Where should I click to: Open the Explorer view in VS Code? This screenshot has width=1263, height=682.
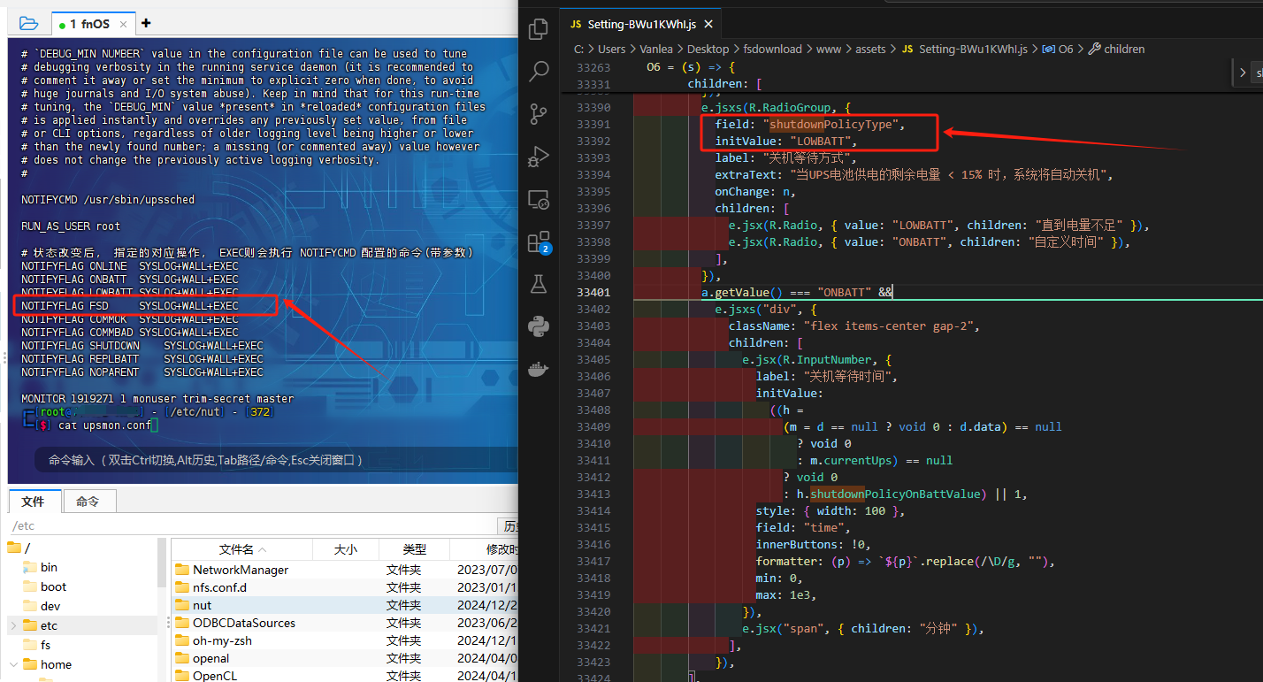coord(538,29)
